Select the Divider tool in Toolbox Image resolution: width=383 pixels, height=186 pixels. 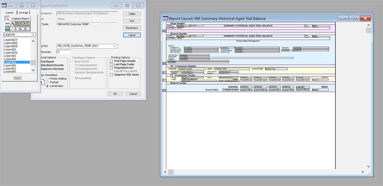tap(7, 24)
